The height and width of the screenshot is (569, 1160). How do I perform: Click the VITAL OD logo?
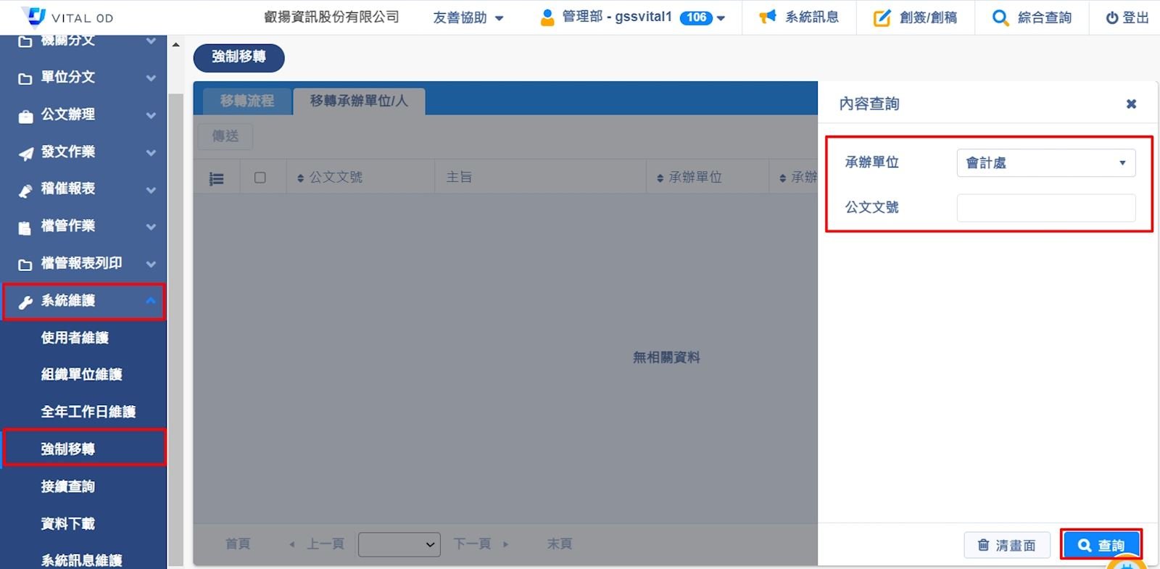(34, 16)
